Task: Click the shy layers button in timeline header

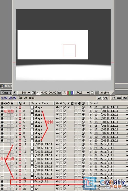Action: click(113, 98)
